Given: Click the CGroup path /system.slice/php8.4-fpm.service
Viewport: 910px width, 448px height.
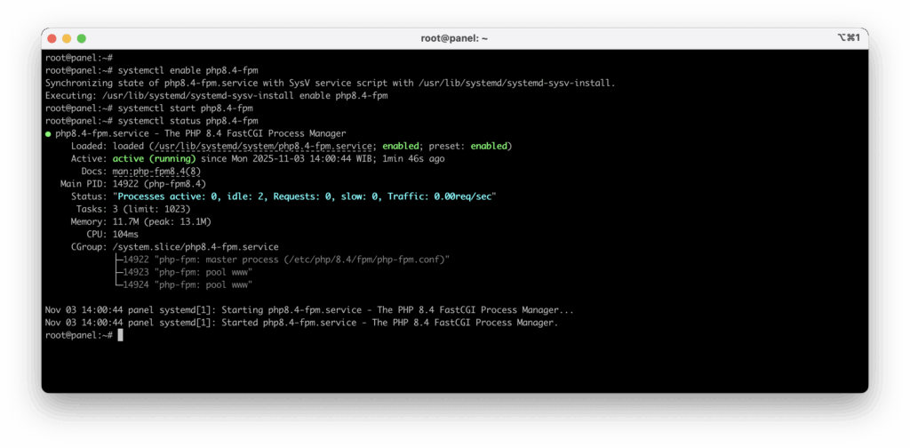Looking at the screenshot, I should point(196,246).
